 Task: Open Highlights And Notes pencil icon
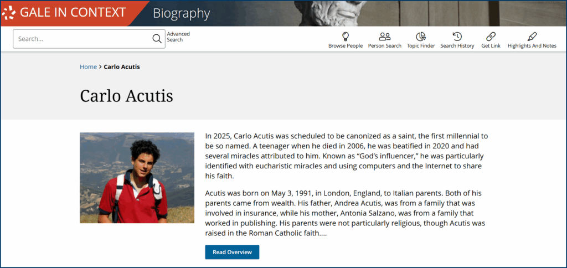(x=532, y=37)
